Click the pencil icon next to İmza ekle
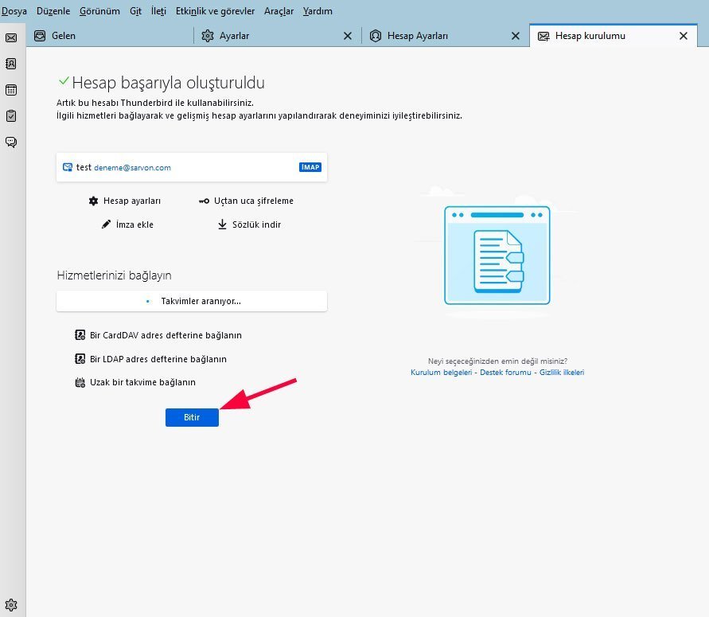Screen dimensions: 709x617 click(x=107, y=225)
